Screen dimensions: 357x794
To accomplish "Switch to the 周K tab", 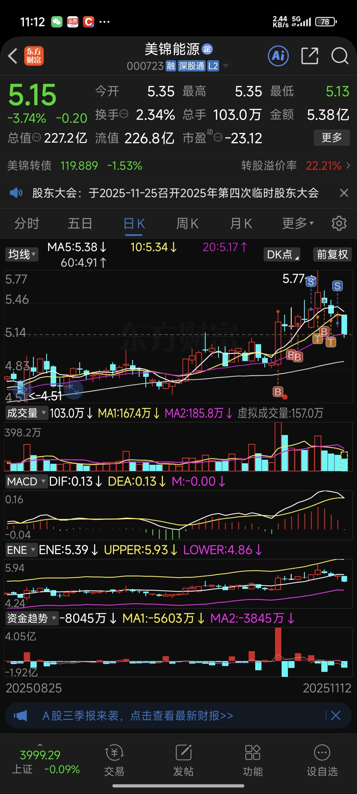I will point(187,223).
